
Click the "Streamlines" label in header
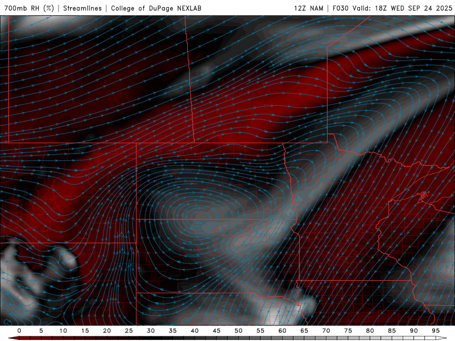pos(82,8)
